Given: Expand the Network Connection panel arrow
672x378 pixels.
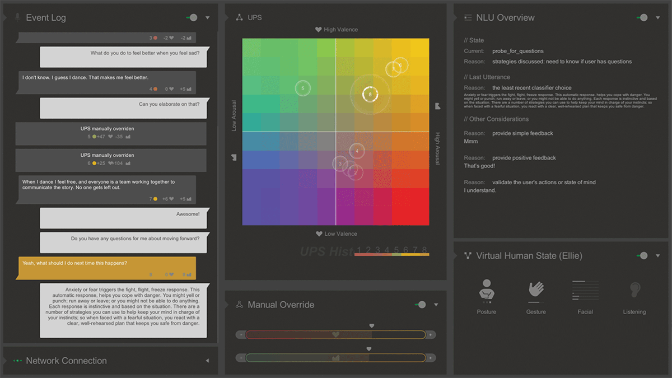Looking at the screenshot, I should (x=208, y=361).
